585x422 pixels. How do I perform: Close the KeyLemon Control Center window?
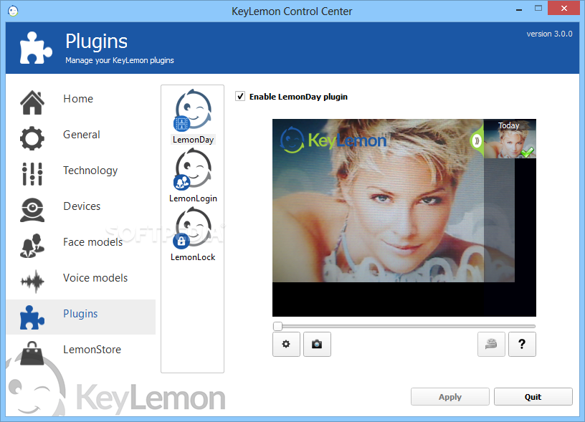coord(563,8)
